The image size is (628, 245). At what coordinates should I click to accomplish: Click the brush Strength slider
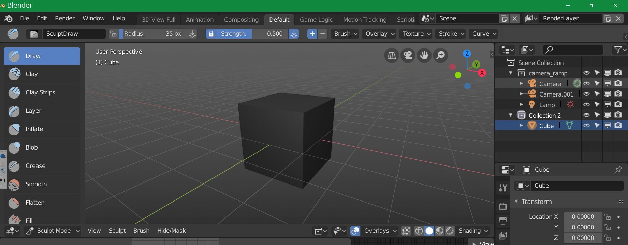click(252, 34)
